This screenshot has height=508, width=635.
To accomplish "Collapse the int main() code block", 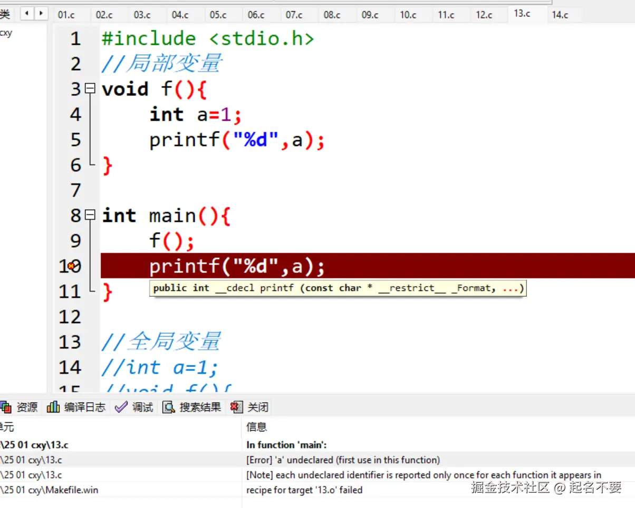I will [90, 215].
